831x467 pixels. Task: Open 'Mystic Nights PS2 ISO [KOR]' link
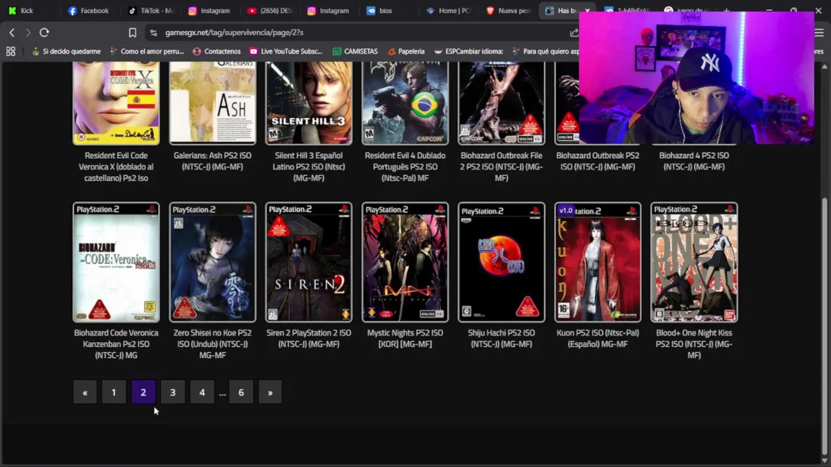(405, 338)
